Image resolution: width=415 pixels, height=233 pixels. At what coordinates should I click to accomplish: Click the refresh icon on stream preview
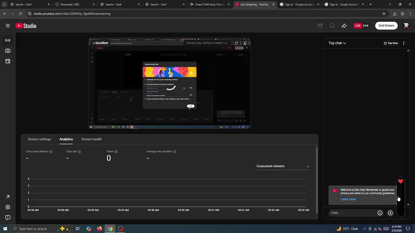[x=236, y=43]
